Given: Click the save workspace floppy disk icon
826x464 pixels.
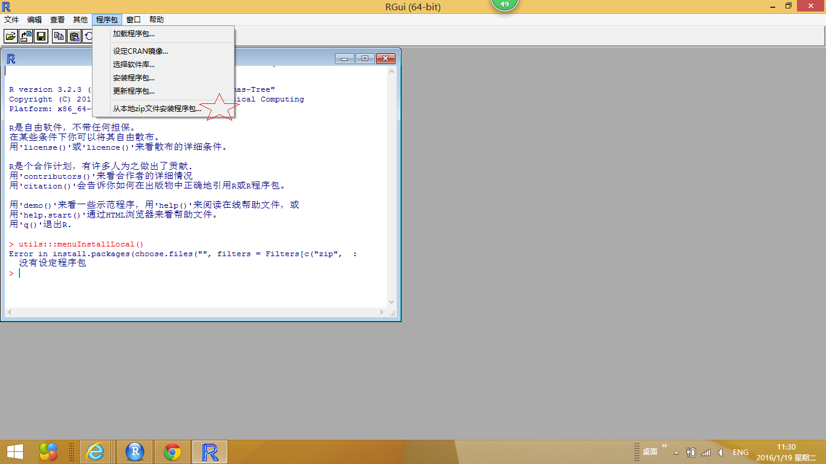Looking at the screenshot, I should 41,36.
